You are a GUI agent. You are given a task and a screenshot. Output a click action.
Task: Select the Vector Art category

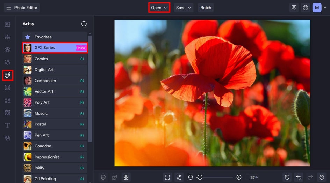click(55, 91)
